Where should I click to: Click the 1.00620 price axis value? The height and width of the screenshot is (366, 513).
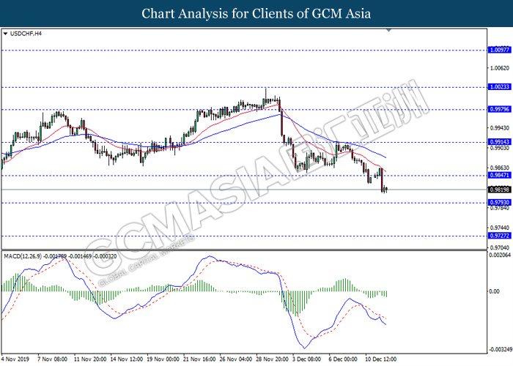(500, 68)
